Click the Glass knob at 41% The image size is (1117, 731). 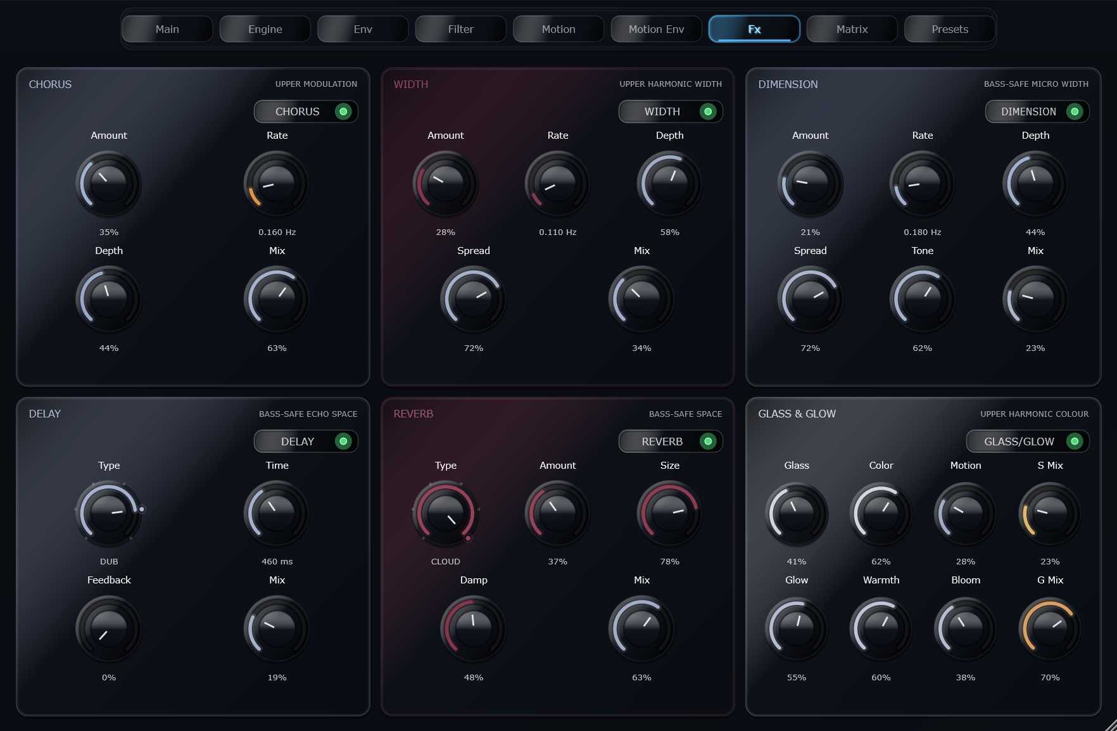(x=797, y=513)
